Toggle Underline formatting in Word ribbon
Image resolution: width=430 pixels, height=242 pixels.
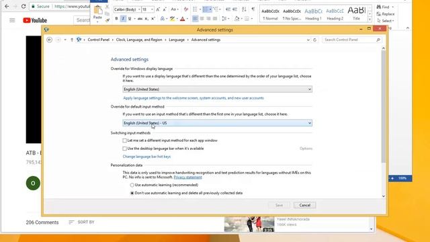pos(130,19)
